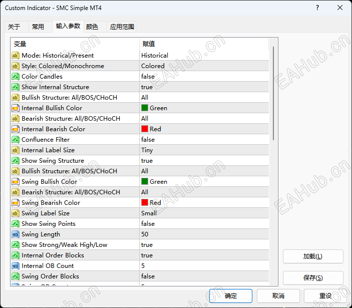Viewport: 352px width, 308px height.
Task: Select icon beside Mode: Historical/Present
Action: pyautogui.click(x=16, y=56)
